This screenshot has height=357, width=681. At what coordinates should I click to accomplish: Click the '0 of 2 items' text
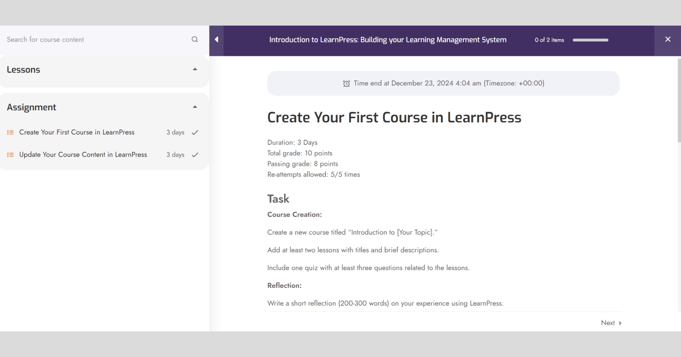click(x=549, y=40)
